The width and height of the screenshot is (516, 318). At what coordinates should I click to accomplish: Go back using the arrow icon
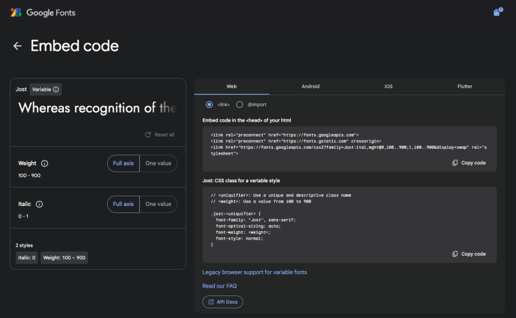17,46
